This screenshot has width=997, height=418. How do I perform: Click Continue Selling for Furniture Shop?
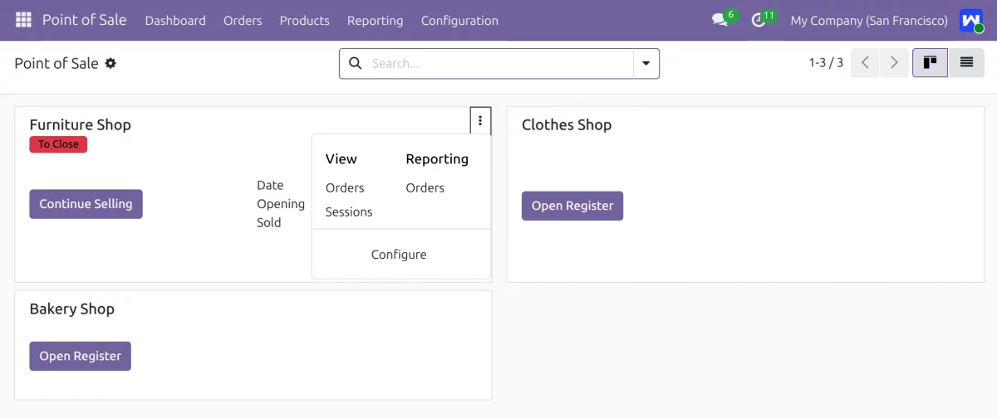(86, 204)
